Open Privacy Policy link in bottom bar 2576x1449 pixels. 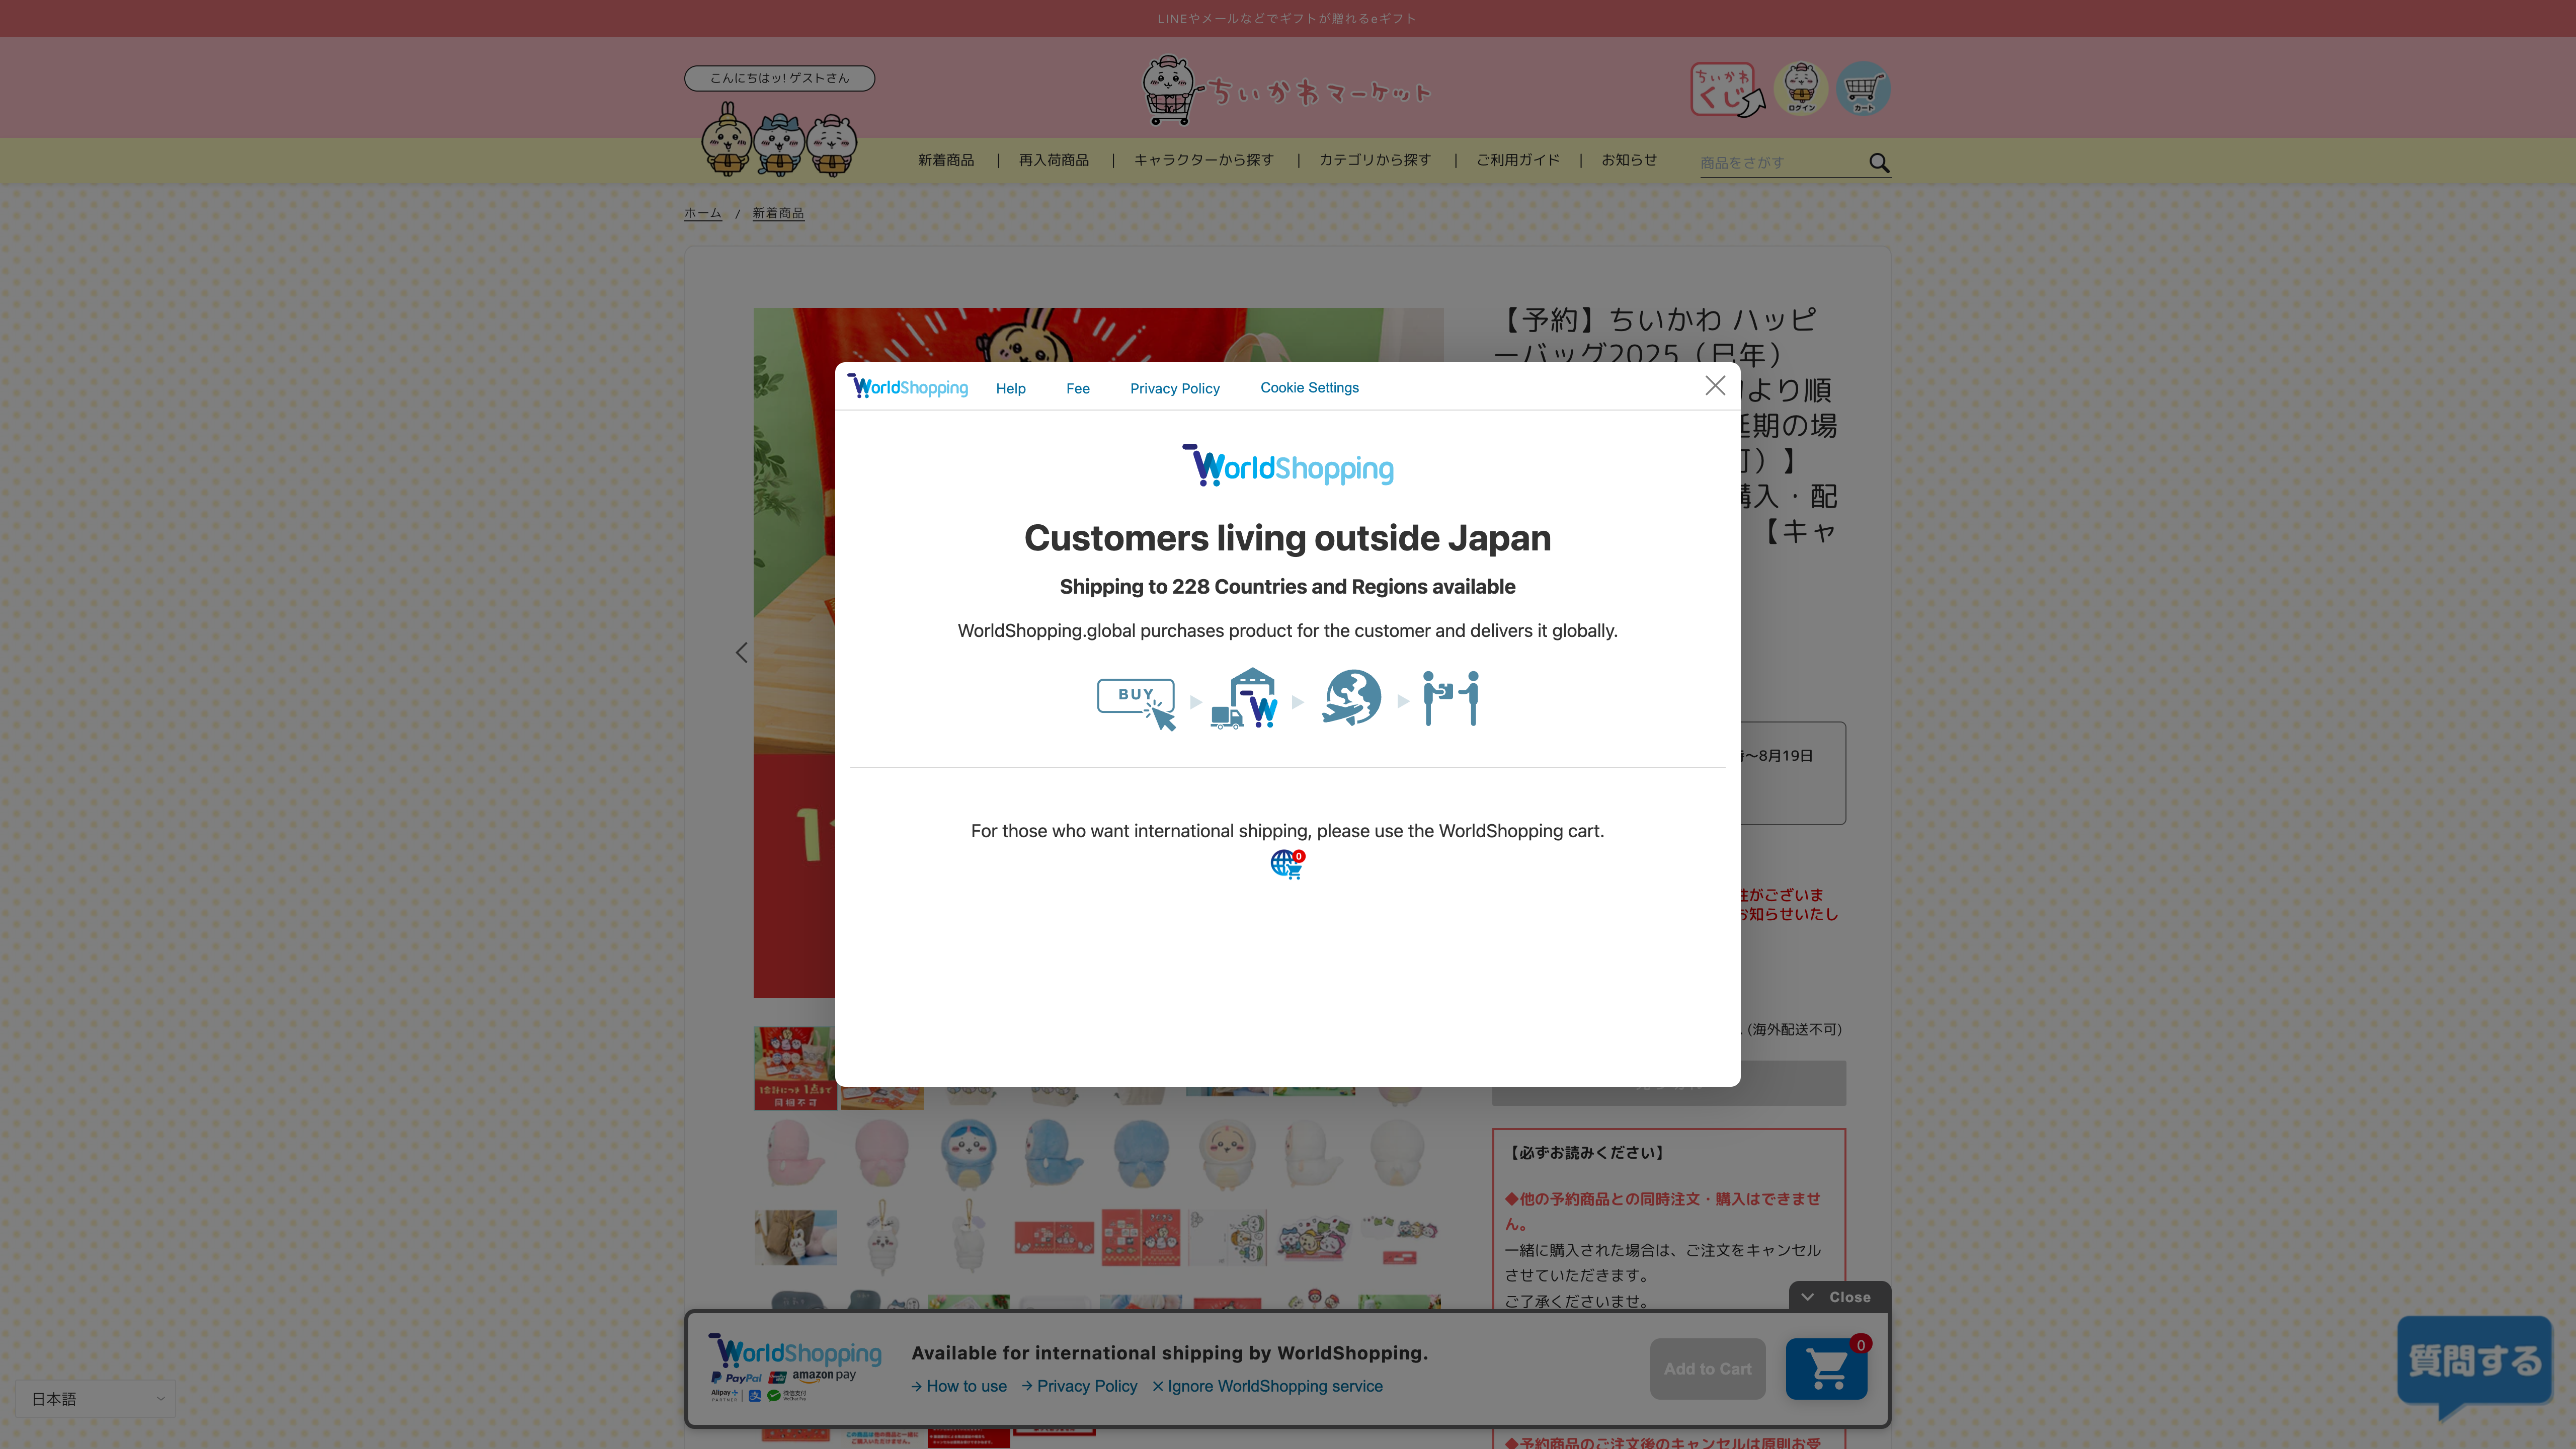pyautogui.click(x=1079, y=1386)
